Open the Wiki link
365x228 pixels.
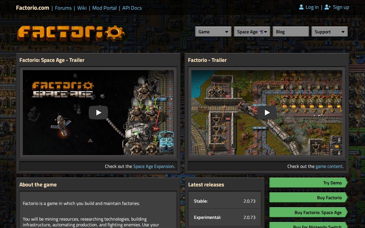82,8
